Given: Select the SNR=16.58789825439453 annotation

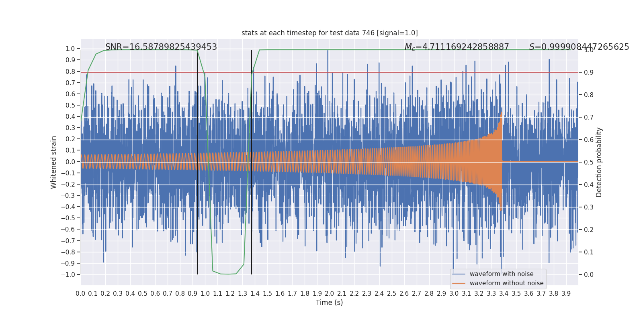Looking at the screenshot, I should click(x=161, y=47).
